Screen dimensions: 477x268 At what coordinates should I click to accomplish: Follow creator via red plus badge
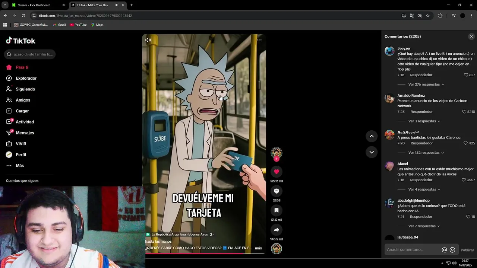(277, 159)
